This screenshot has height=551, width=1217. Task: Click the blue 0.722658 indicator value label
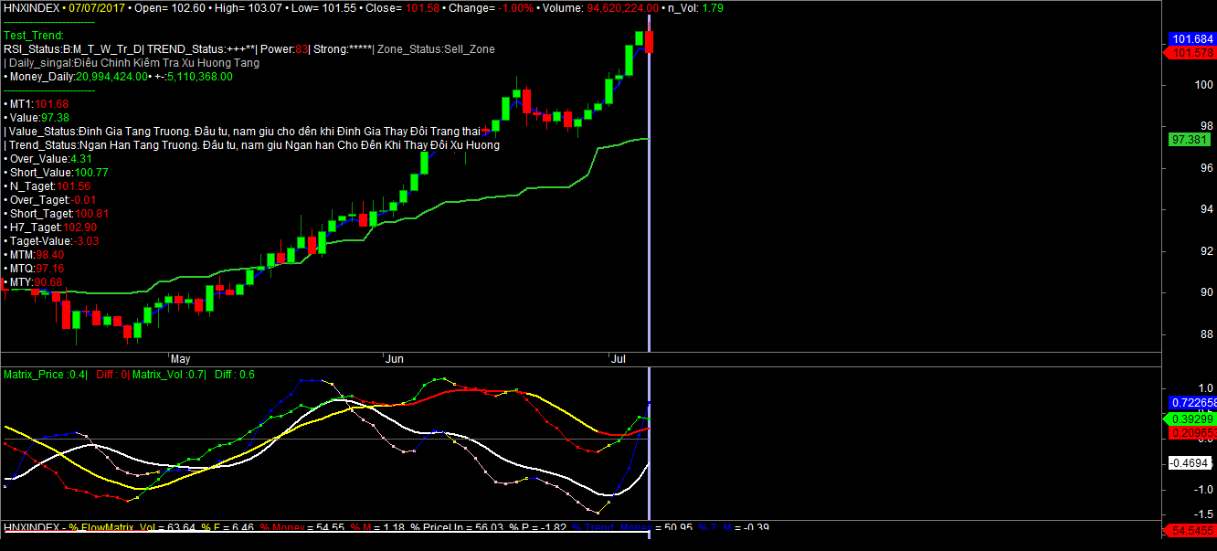click(x=1191, y=403)
